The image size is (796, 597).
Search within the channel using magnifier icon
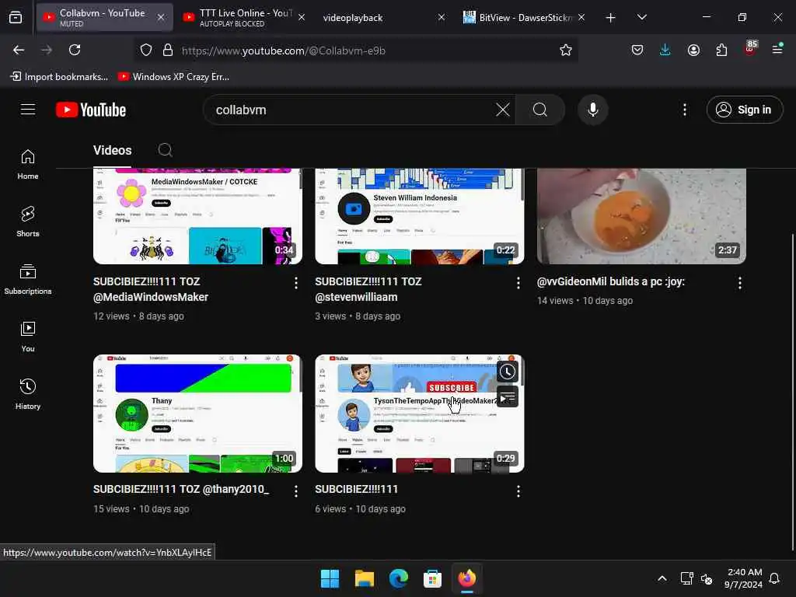[x=165, y=150]
